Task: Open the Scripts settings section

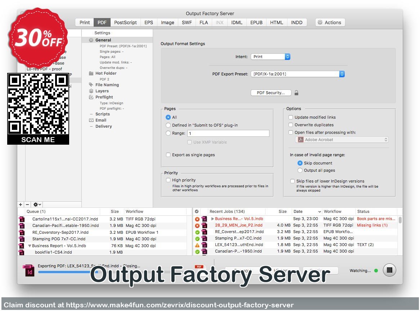Action: tap(103, 114)
